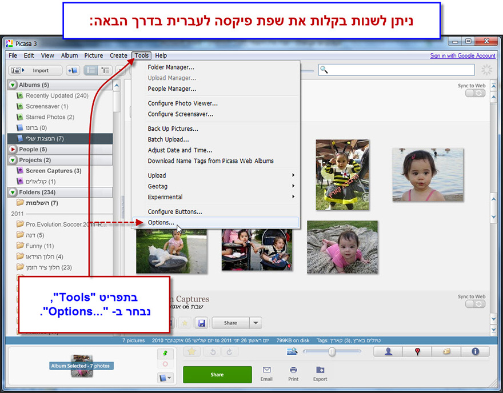The image size is (503, 393).
Task: Open the Help menu
Action: (161, 55)
